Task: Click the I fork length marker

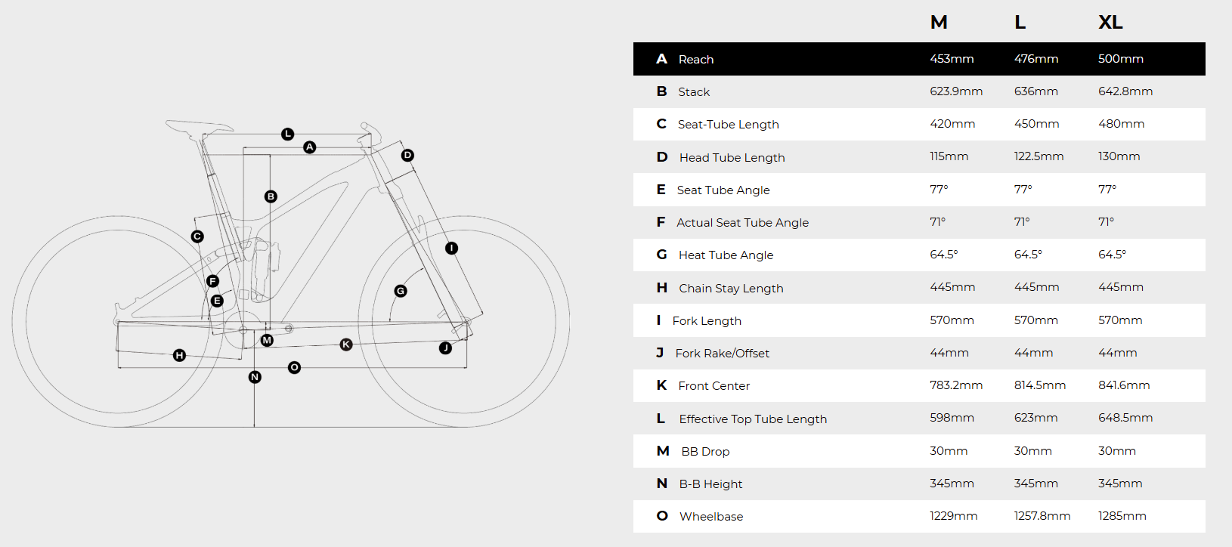Action: point(451,248)
